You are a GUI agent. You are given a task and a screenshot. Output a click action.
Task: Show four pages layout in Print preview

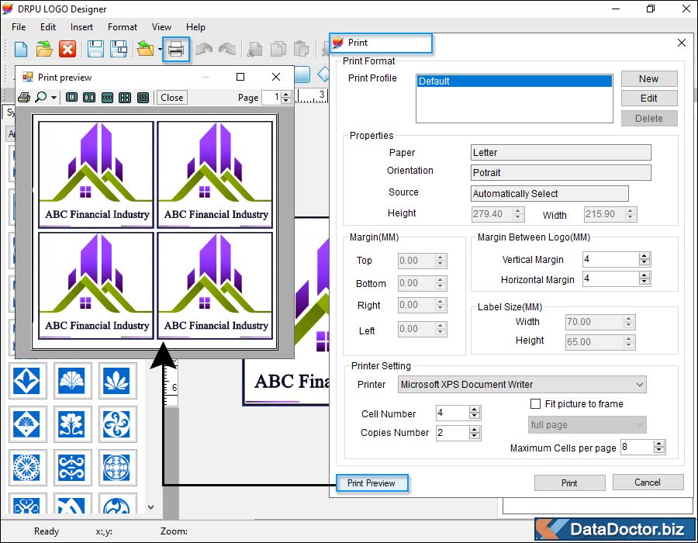click(125, 98)
